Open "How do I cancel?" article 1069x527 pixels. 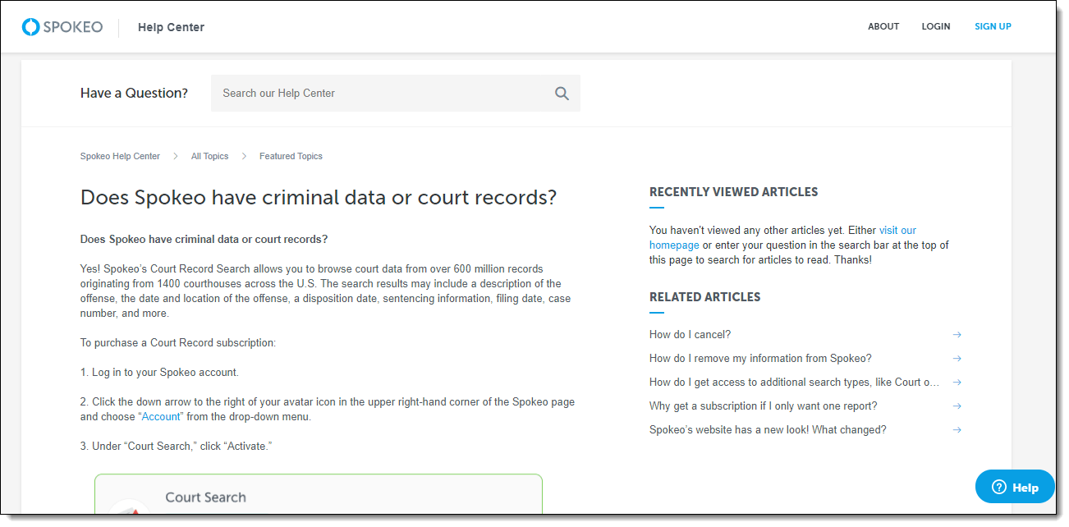coord(690,335)
